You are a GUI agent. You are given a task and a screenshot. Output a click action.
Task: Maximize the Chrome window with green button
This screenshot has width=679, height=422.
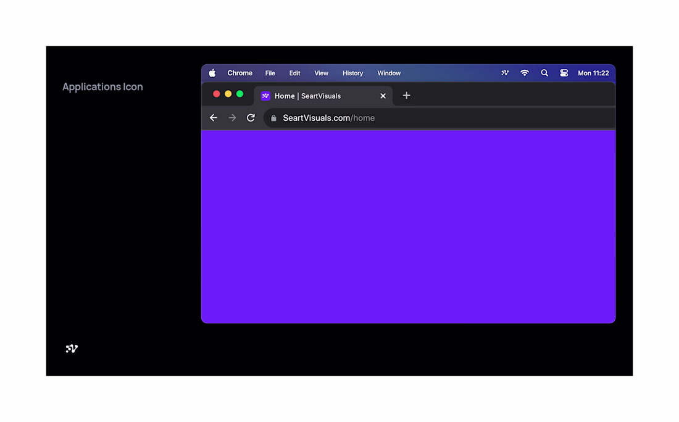pyautogui.click(x=240, y=94)
